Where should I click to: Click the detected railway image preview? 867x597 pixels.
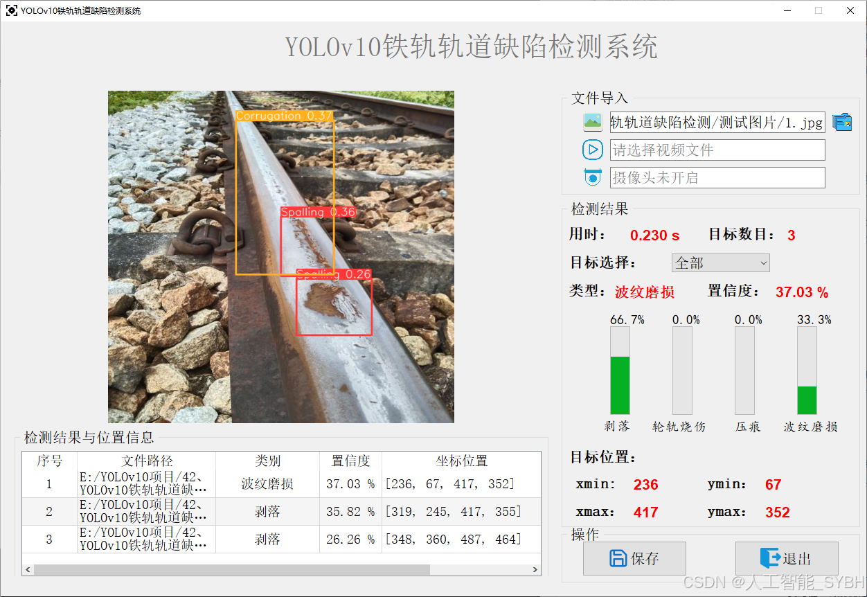point(281,257)
